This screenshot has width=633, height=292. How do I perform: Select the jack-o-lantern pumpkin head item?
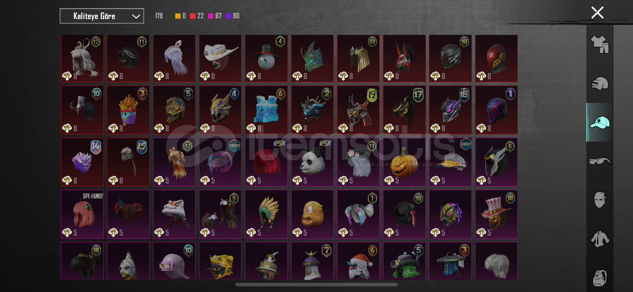click(x=404, y=162)
